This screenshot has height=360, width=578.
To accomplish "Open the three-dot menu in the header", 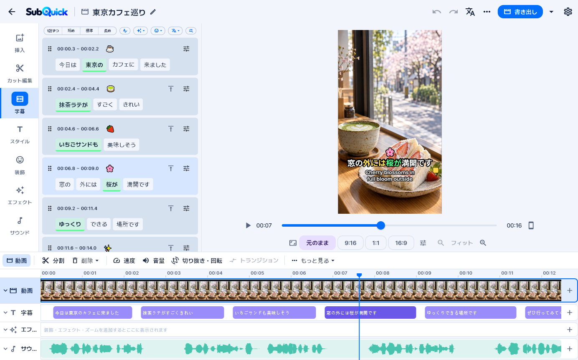I will [487, 12].
